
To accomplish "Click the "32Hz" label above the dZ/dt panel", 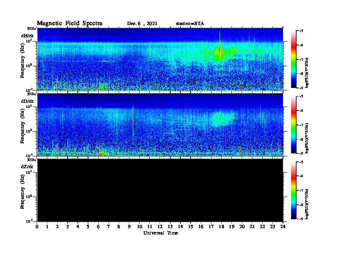I will [x=31, y=160].
